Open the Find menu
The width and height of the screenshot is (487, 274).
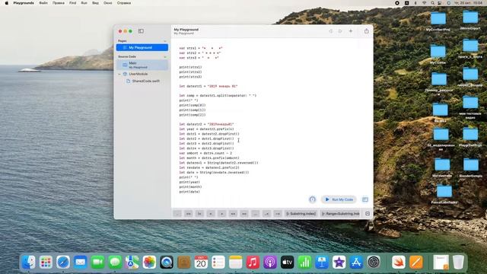pyautogui.click(x=73, y=3)
